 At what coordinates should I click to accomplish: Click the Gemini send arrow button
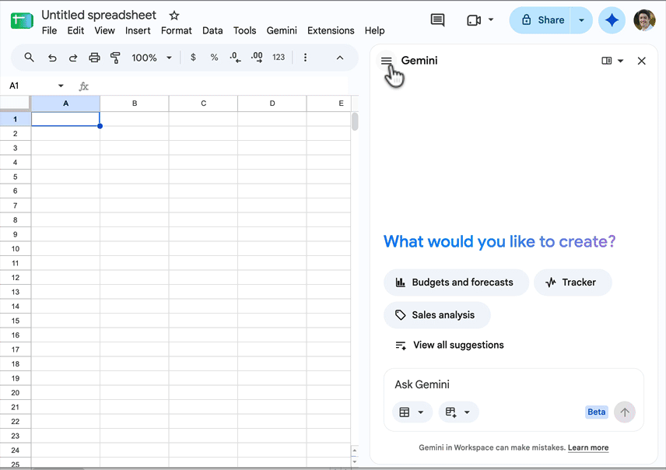(x=624, y=412)
